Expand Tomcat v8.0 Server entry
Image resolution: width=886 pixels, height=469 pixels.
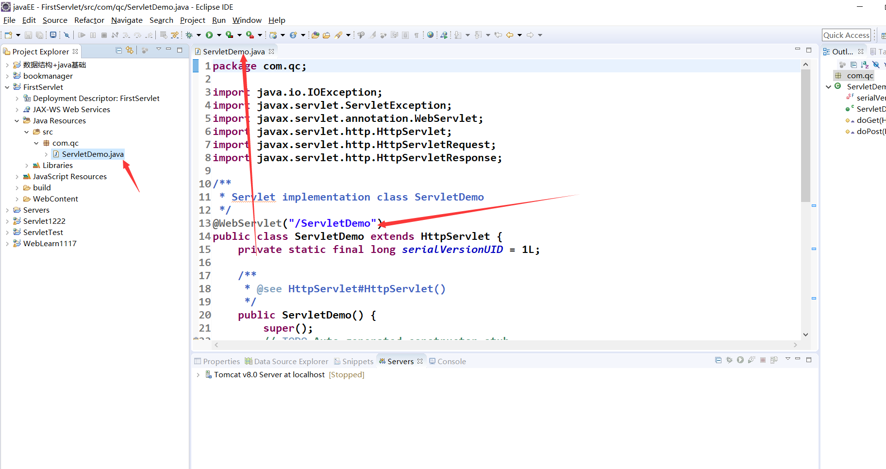pyautogui.click(x=198, y=375)
